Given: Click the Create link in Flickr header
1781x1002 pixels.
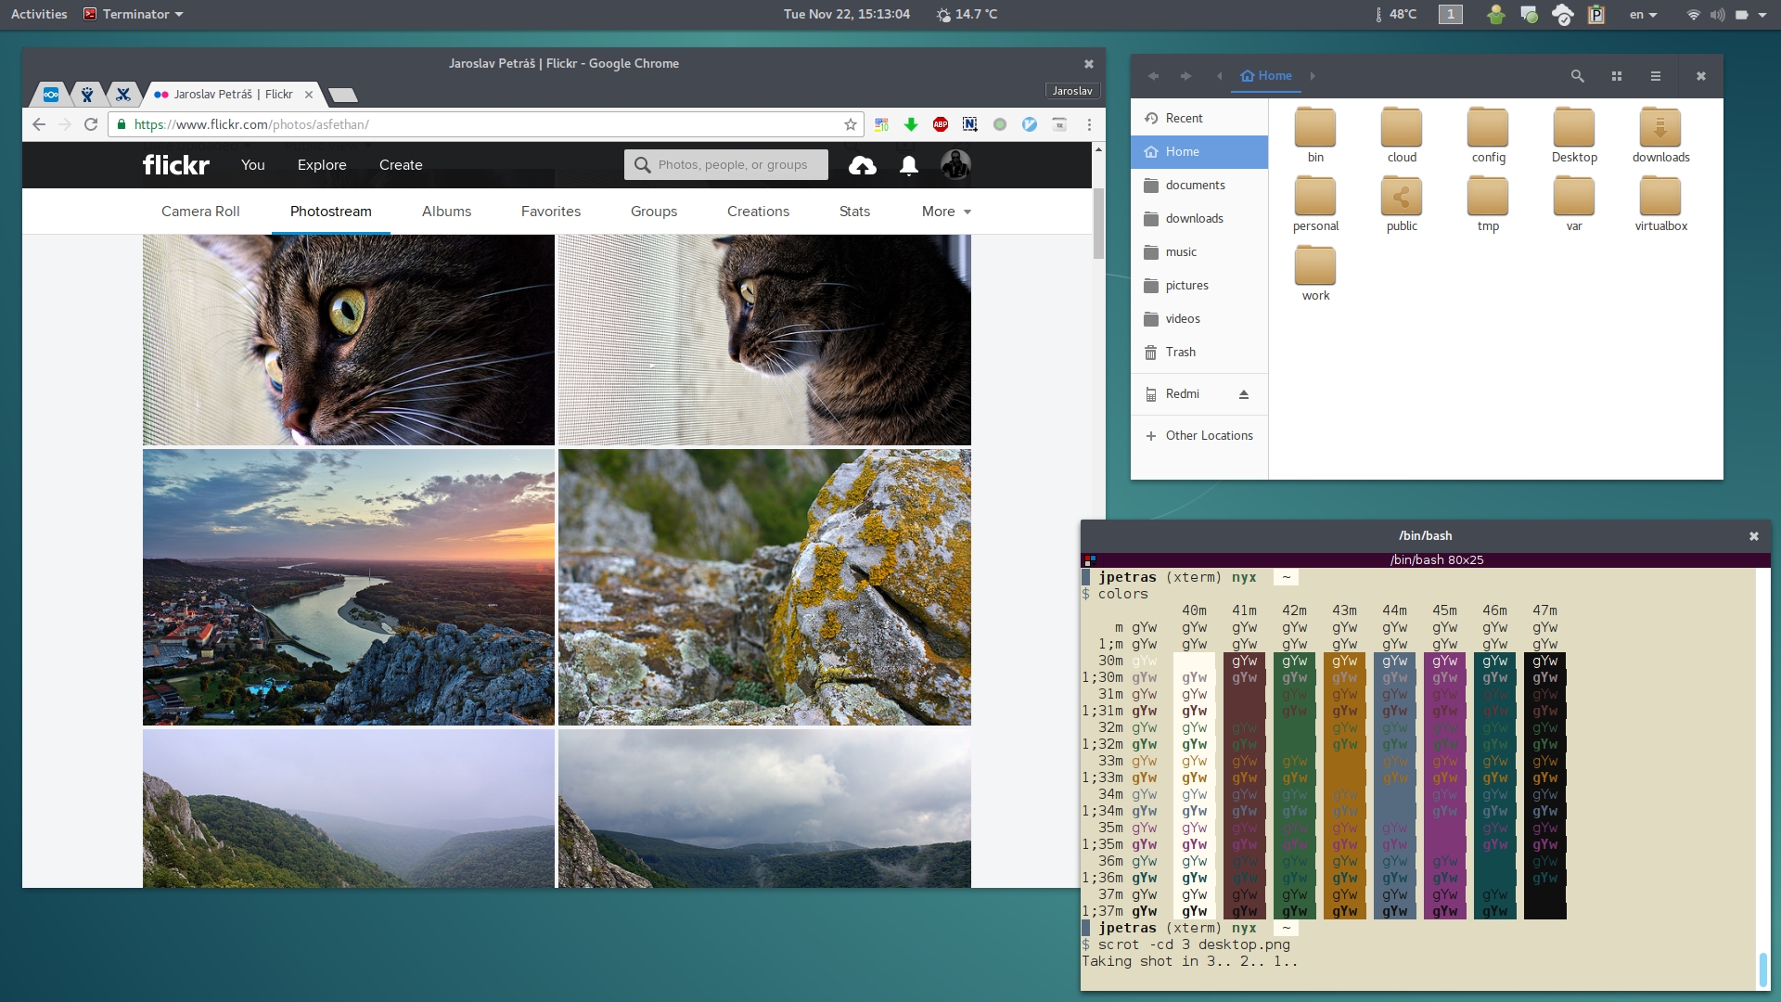Looking at the screenshot, I should pos(401,165).
